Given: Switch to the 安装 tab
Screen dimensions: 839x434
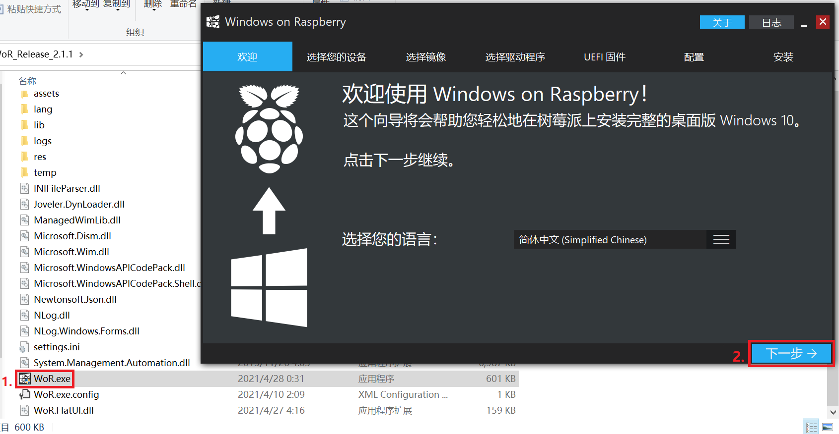Looking at the screenshot, I should 783,57.
